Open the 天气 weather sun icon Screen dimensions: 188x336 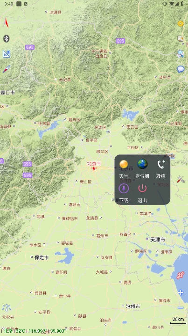point(124,164)
